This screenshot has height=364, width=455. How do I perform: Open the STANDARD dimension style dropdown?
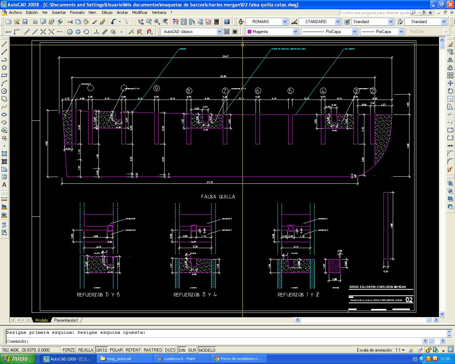[338, 22]
